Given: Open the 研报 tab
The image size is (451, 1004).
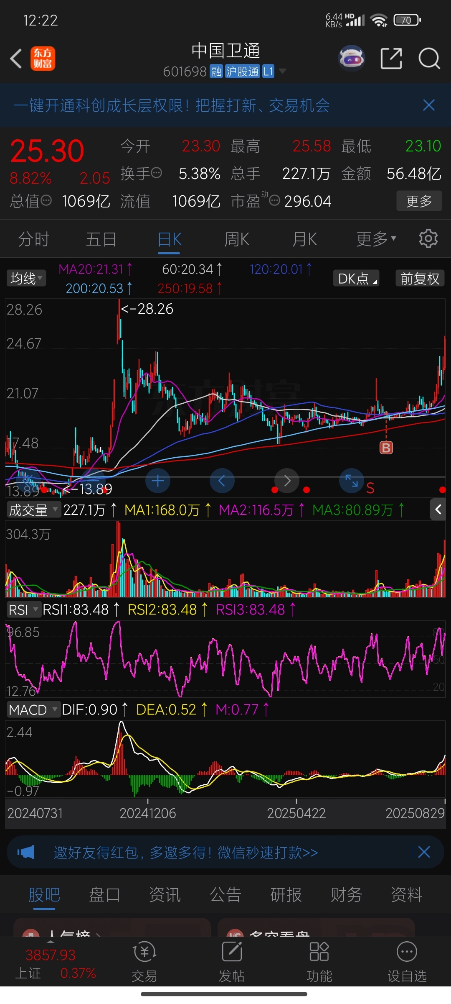Looking at the screenshot, I should [x=286, y=894].
